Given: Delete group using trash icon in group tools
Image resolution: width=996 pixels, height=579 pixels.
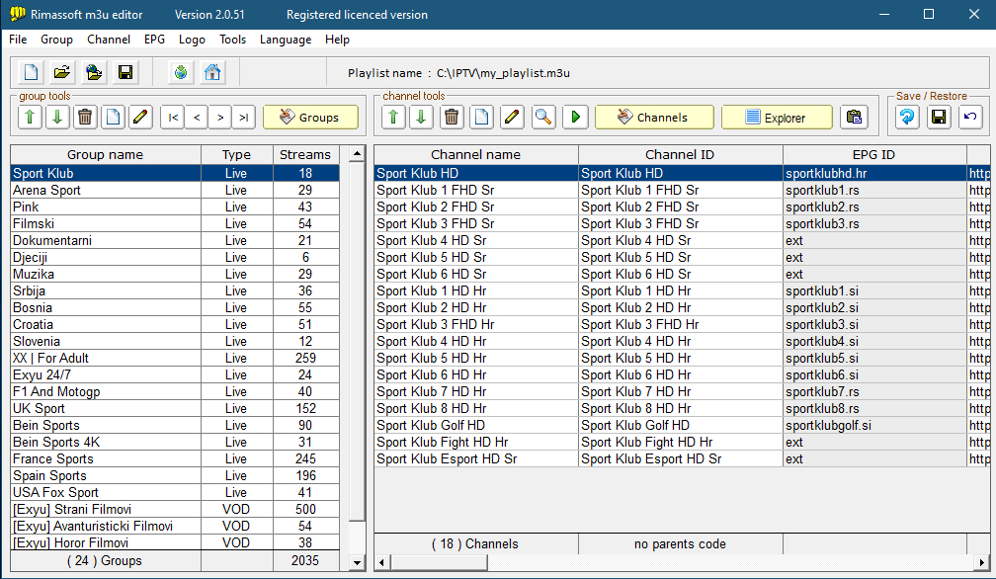Looking at the screenshot, I should tap(85, 118).
